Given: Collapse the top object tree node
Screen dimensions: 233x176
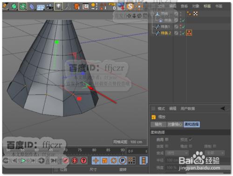Looking at the screenshot, I should click(x=152, y=14).
